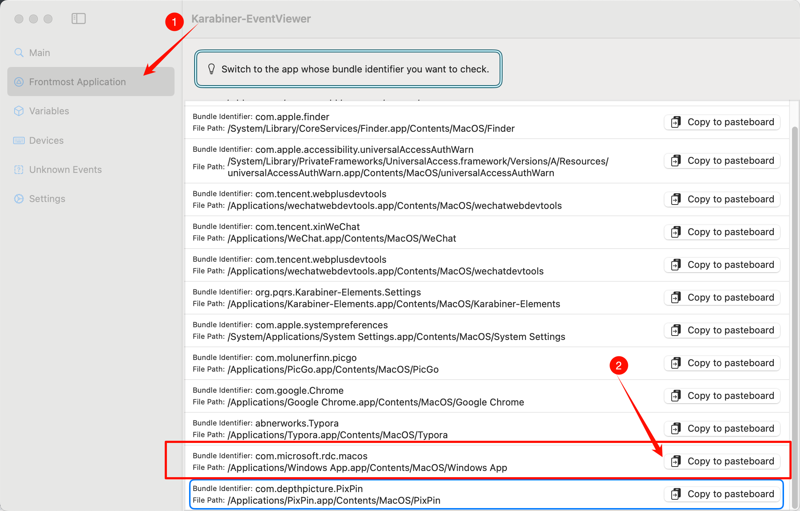
Task: Click the copy icon in the com.apple.finder row
Action: 676,122
